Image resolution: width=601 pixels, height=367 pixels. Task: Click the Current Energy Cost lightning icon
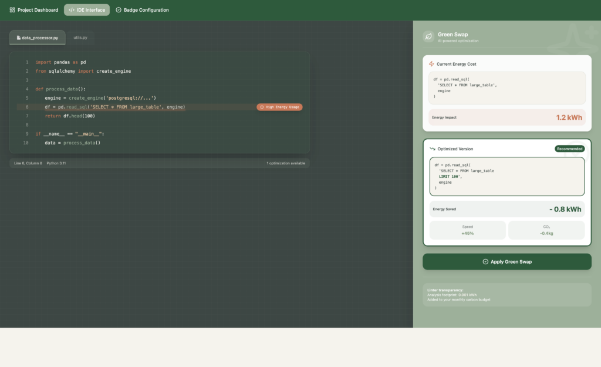431,64
